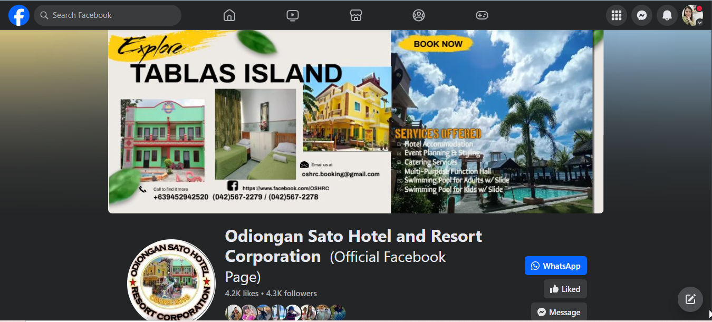
Task: Open Messenger icon in top bar
Action: coord(642,15)
